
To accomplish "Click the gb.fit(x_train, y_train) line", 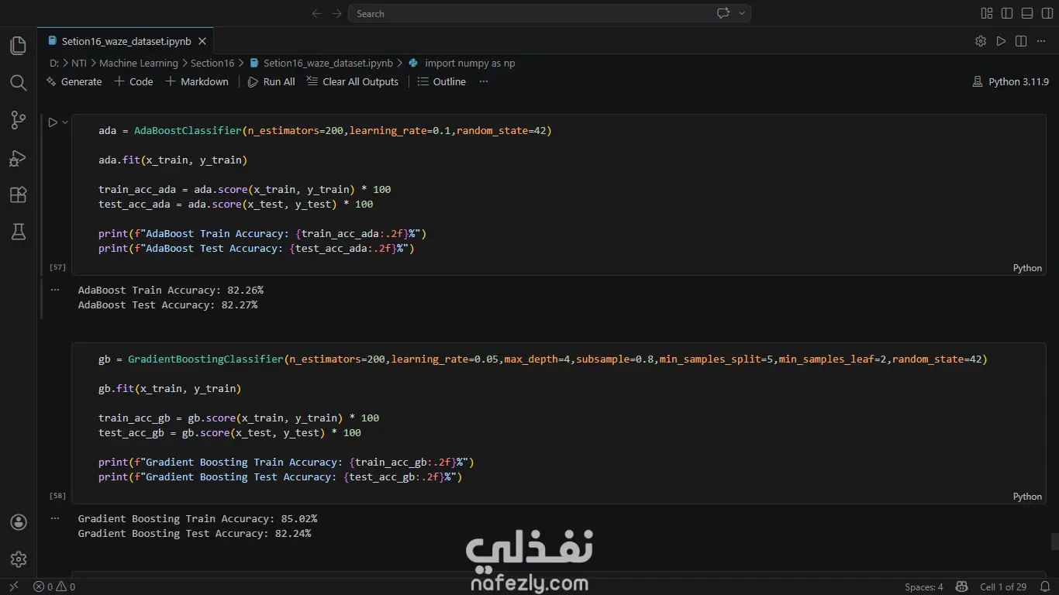I will pyautogui.click(x=170, y=388).
